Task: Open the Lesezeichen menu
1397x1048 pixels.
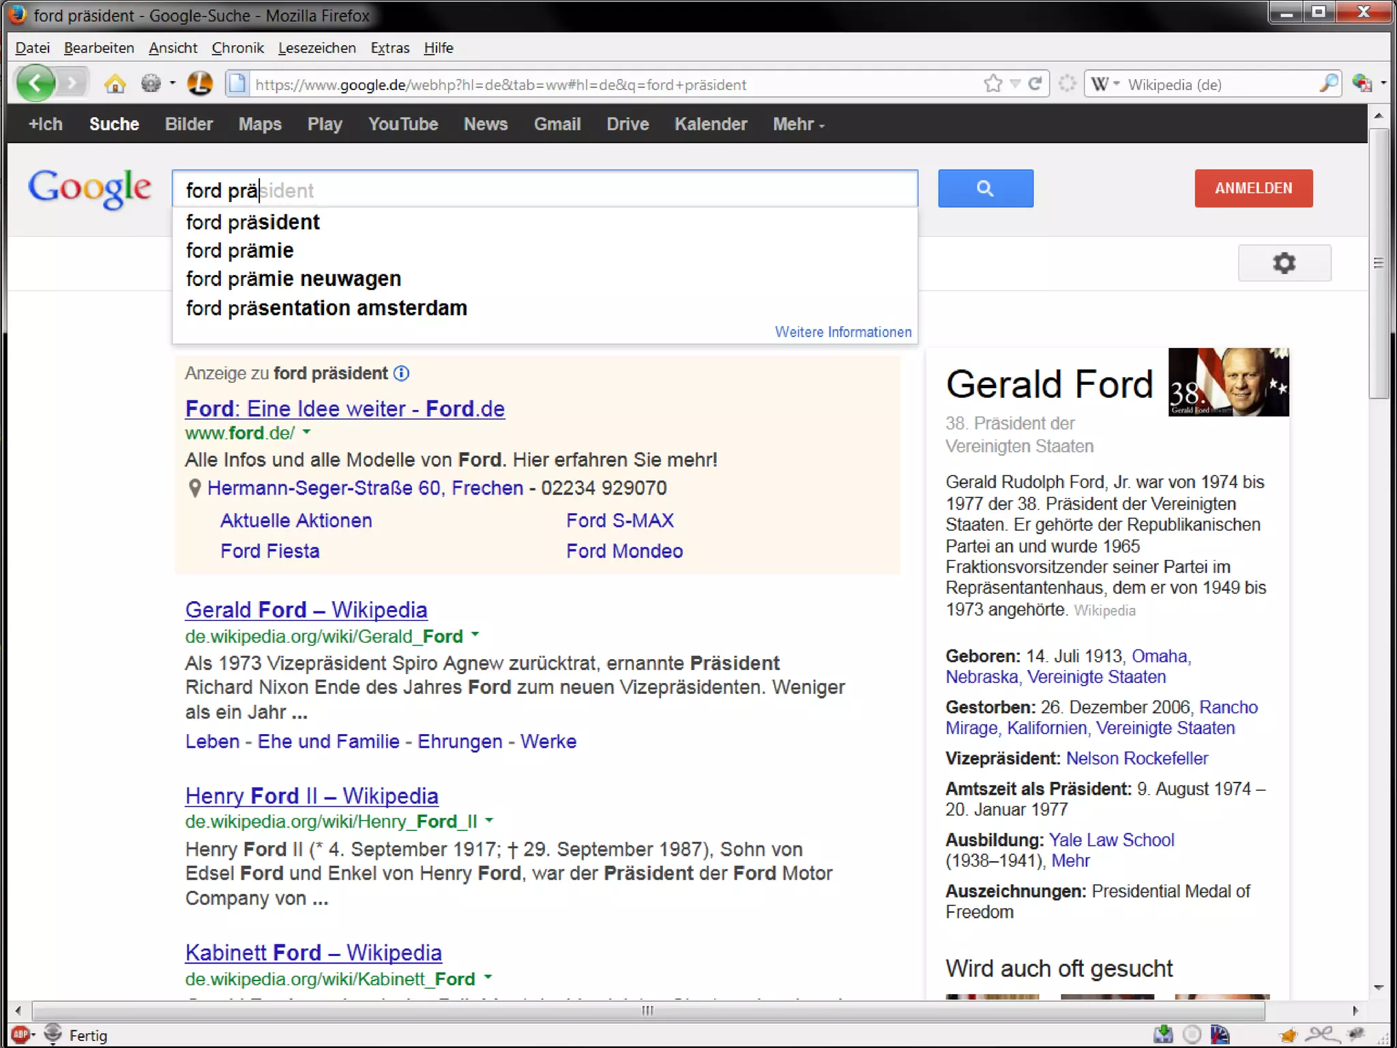Action: click(x=317, y=48)
